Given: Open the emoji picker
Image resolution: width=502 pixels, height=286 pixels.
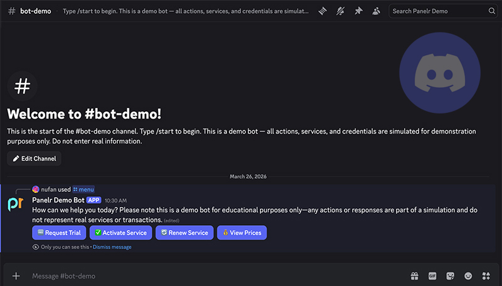Looking at the screenshot, I should [468, 276].
